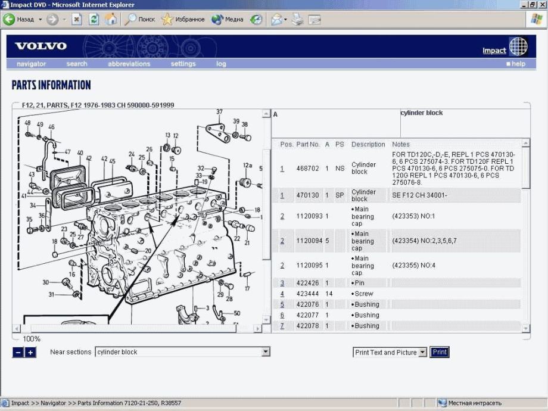Click the Print toolbar icon
548x411 pixels.
[x=297, y=20]
